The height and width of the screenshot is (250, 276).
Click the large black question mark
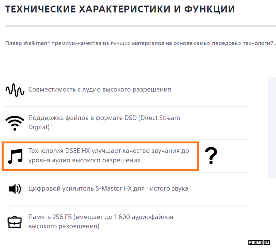click(x=211, y=156)
